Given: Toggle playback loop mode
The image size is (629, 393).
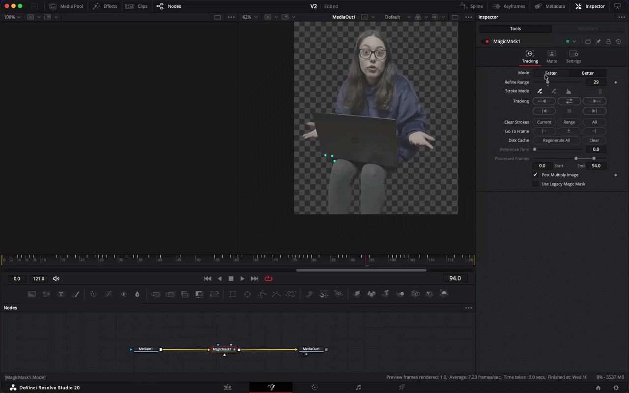Looking at the screenshot, I should (268, 279).
